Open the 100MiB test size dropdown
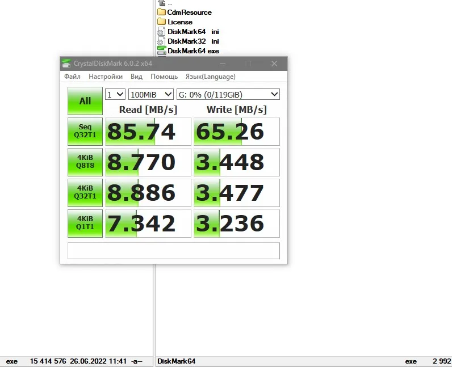 (x=151, y=95)
